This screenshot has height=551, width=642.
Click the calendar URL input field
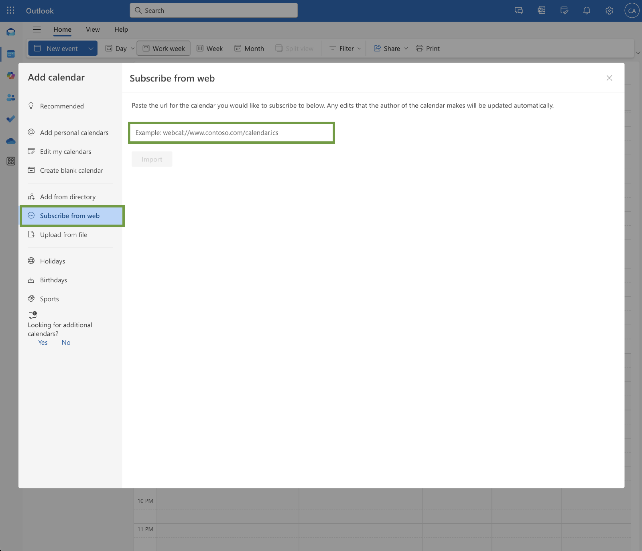(x=227, y=133)
